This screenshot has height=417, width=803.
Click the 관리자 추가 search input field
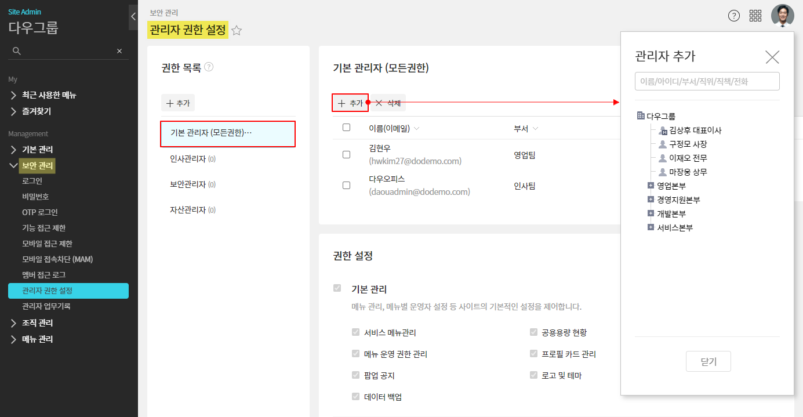point(707,81)
